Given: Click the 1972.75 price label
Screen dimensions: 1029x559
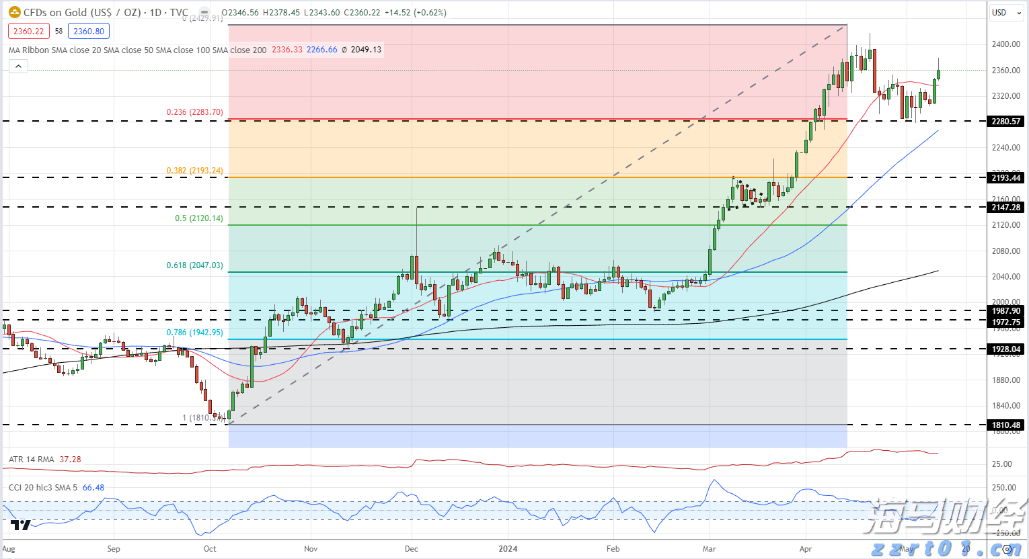Looking at the screenshot, I should (x=1006, y=322).
